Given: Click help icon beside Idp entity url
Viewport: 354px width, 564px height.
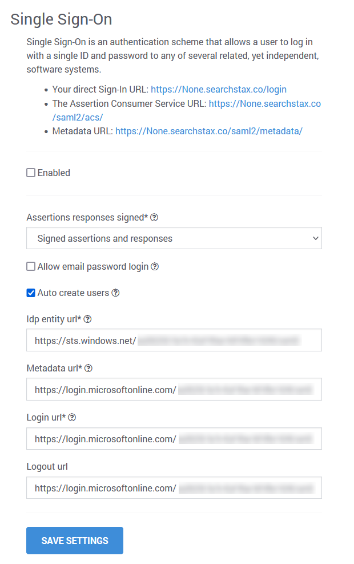Looking at the screenshot, I should [87, 319].
